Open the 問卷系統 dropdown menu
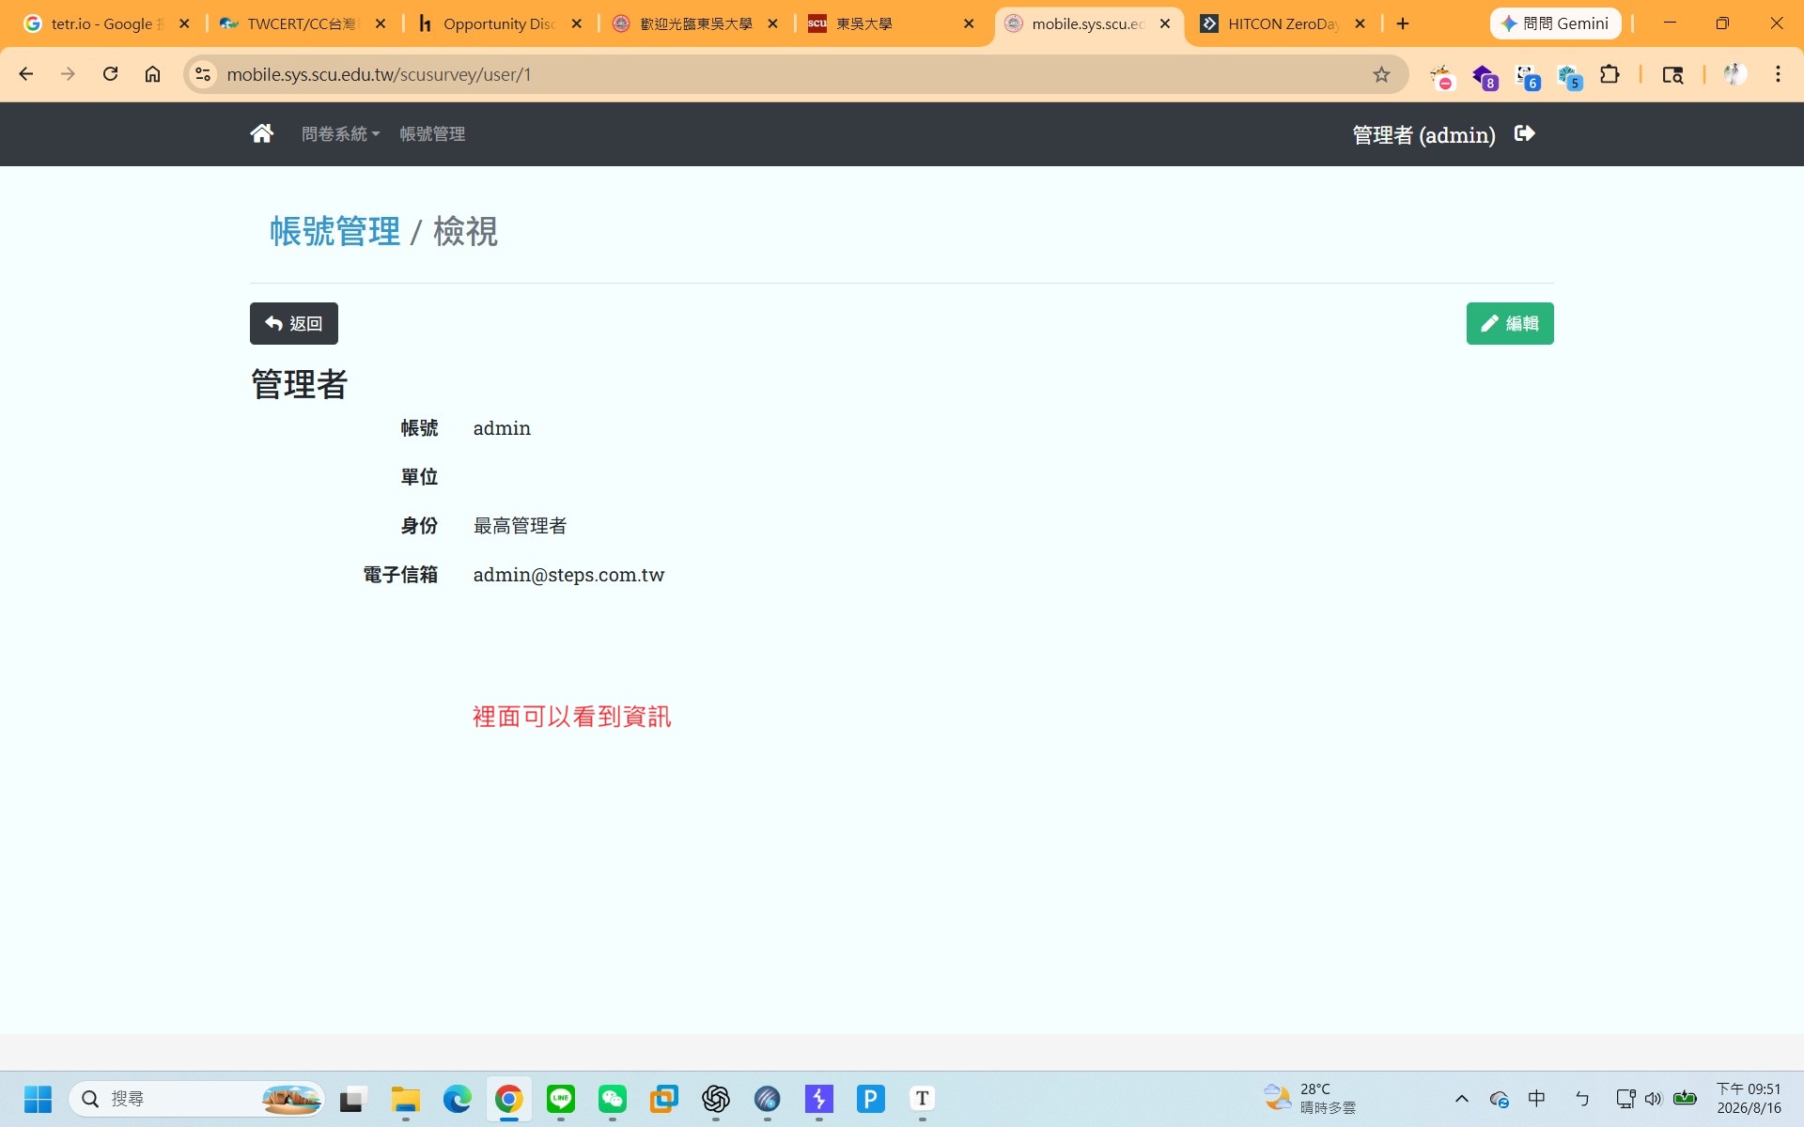The width and height of the screenshot is (1804, 1127). [340, 133]
